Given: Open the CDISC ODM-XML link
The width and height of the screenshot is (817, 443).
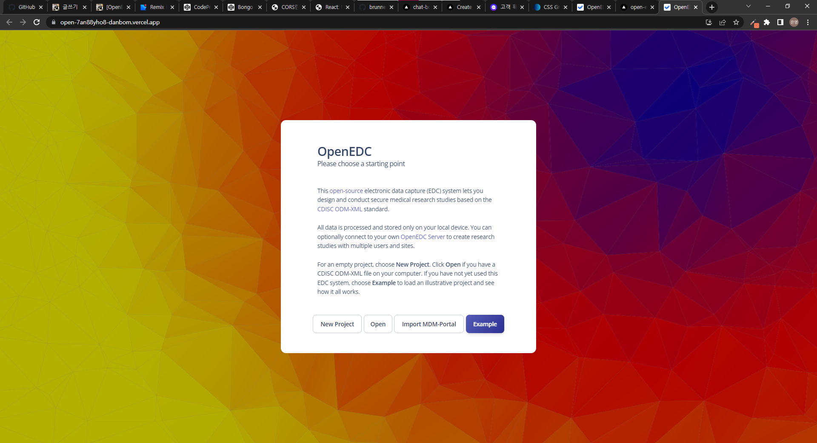Looking at the screenshot, I should (340, 209).
